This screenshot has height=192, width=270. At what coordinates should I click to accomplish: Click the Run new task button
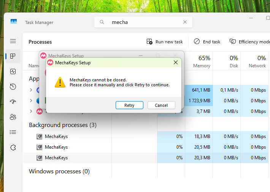coord(165,42)
